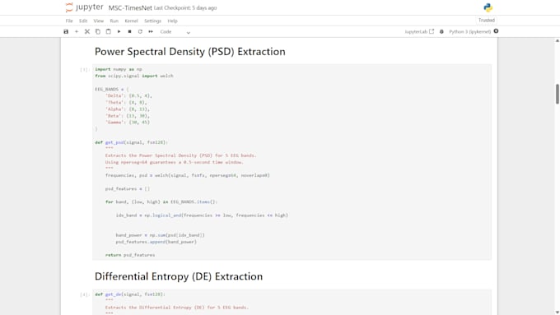Click the vertical scrollbar thumb

(558, 94)
